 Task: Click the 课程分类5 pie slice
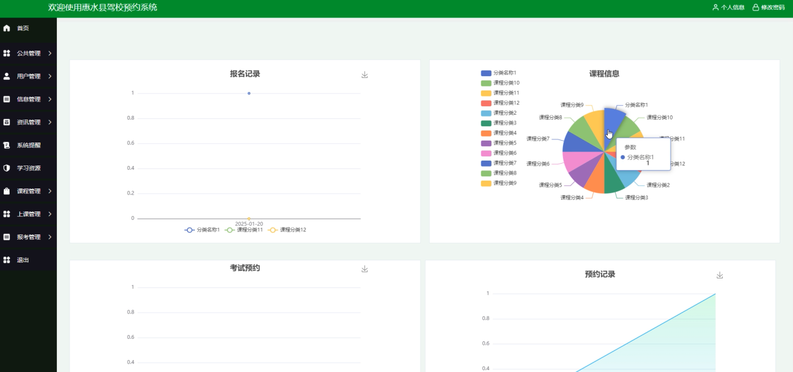(582, 173)
